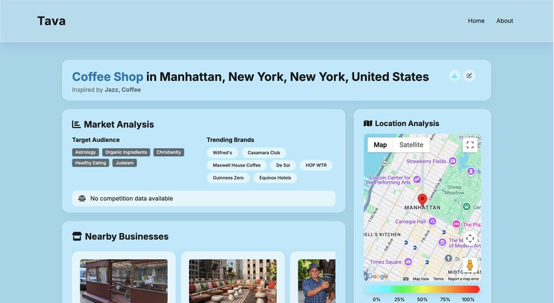
Task: Click the 0% heatmap scale label
Action: (376, 300)
